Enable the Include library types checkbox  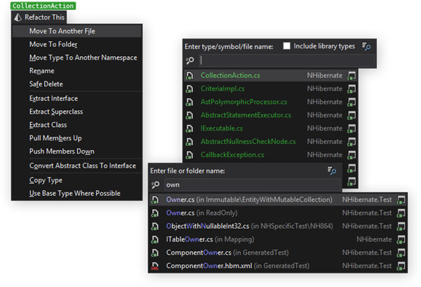click(286, 46)
